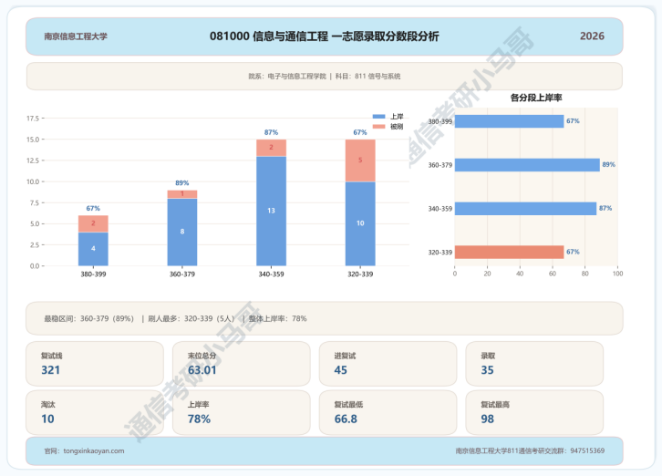
Task: Click the 87% value beside the horizontal bar
Action: tap(605, 208)
